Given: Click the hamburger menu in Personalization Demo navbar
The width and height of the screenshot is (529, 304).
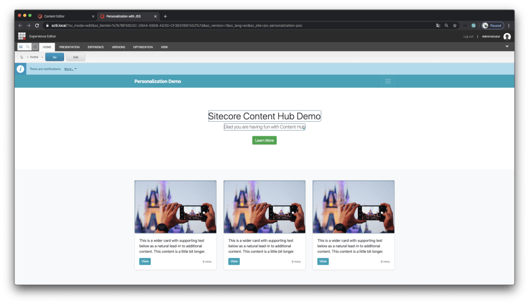Looking at the screenshot, I should click(388, 81).
